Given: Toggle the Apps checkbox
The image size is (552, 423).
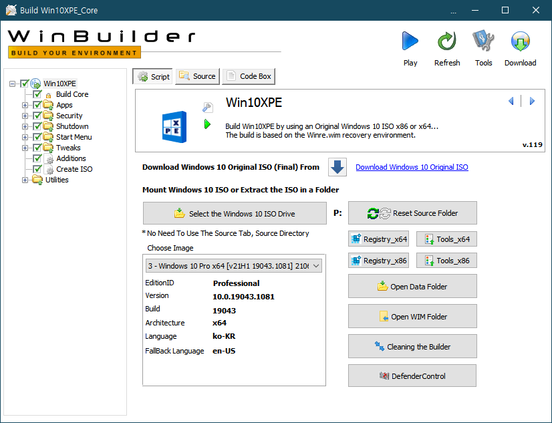Looking at the screenshot, I should coord(37,105).
